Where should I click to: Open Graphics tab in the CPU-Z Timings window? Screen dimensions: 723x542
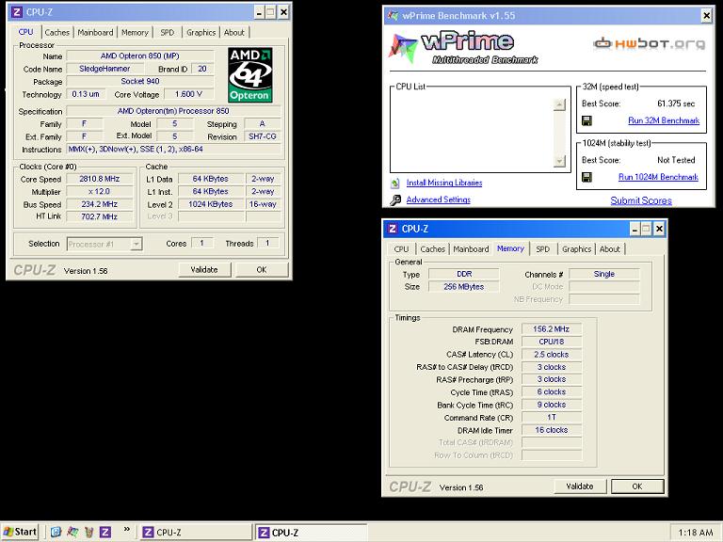click(576, 248)
